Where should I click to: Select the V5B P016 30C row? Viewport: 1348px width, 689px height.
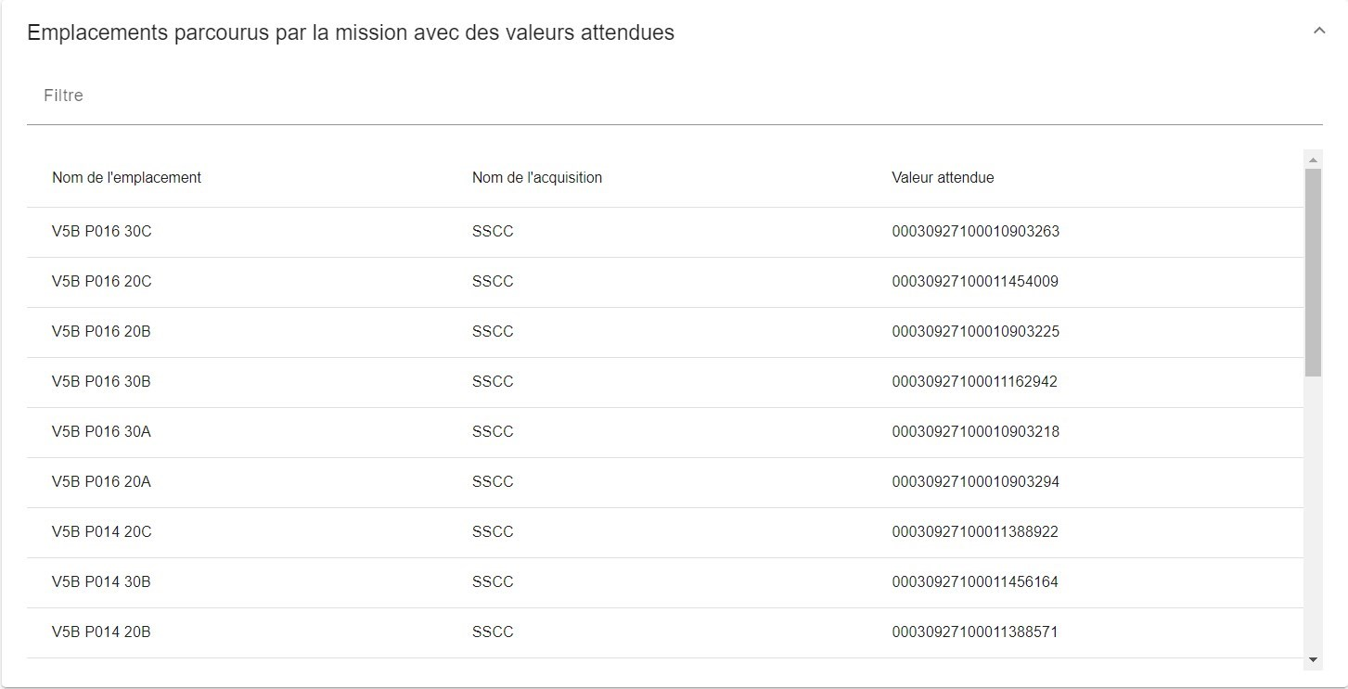[665, 232]
